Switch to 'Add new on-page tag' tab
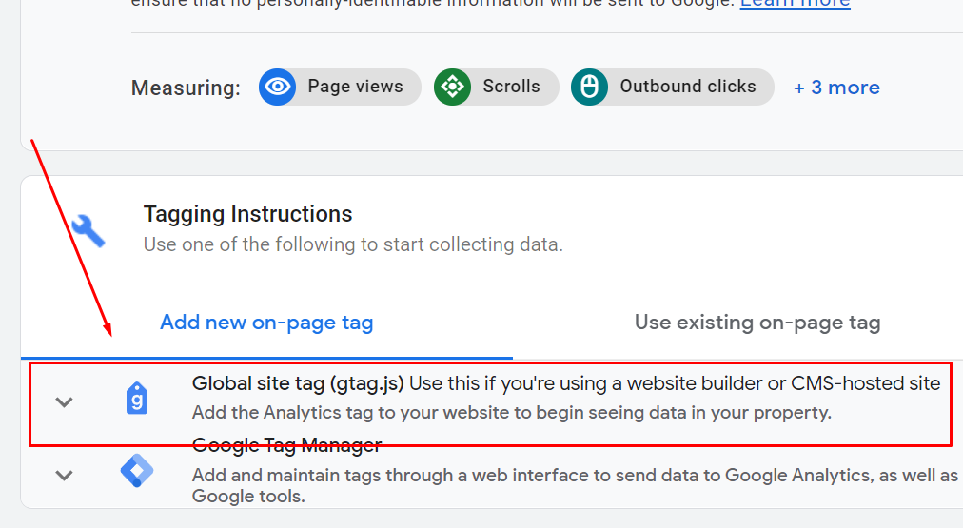Image resolution: width=963 pixels, height=528 pixels. click(266, 323)
